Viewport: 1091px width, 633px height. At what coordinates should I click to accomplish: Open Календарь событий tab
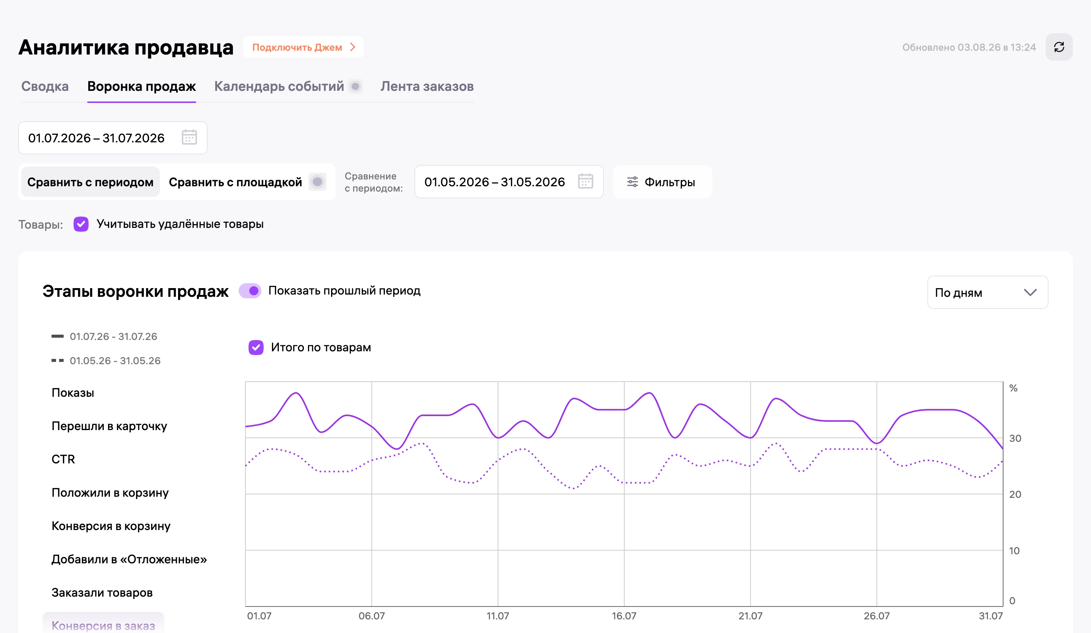[x=279, y=86]
